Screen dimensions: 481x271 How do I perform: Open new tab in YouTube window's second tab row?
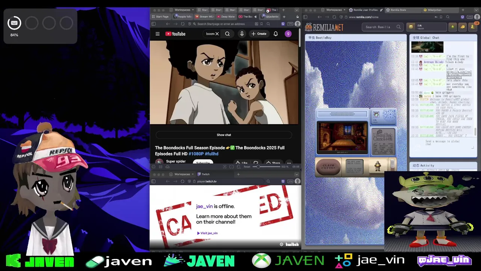point(284,17)
